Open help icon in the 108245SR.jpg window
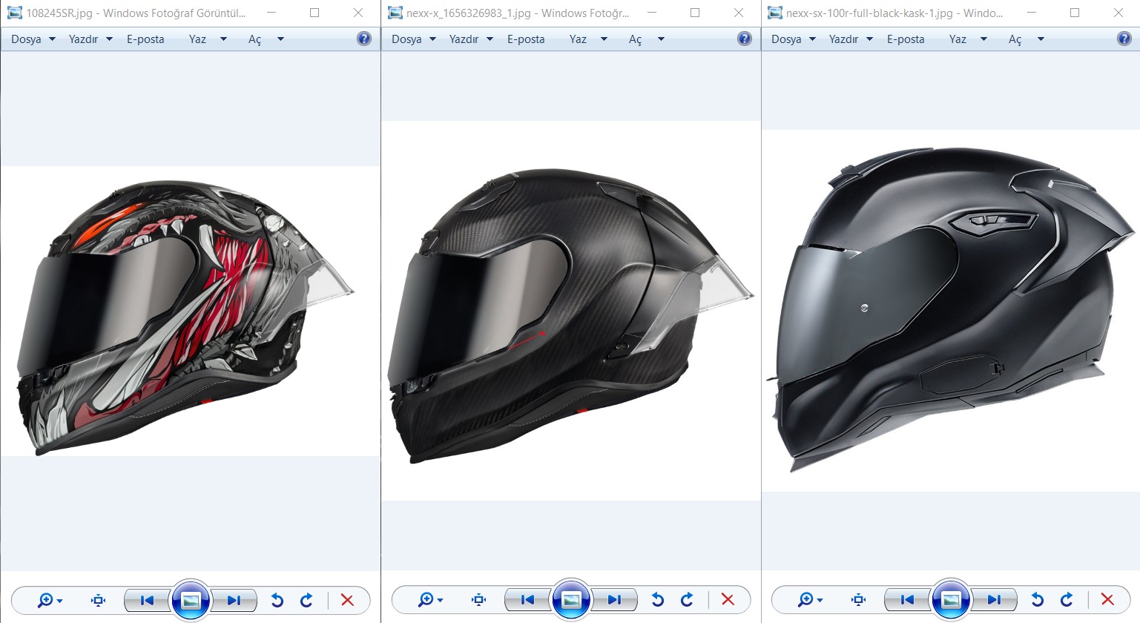The width and height of the screenshot is (1140, 623). pyautogui.click(x=364, y=39)
